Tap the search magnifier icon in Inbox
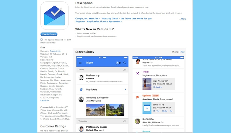Viewport: 231px width, 133px height. pyautogui.click(x=124, y=63)
